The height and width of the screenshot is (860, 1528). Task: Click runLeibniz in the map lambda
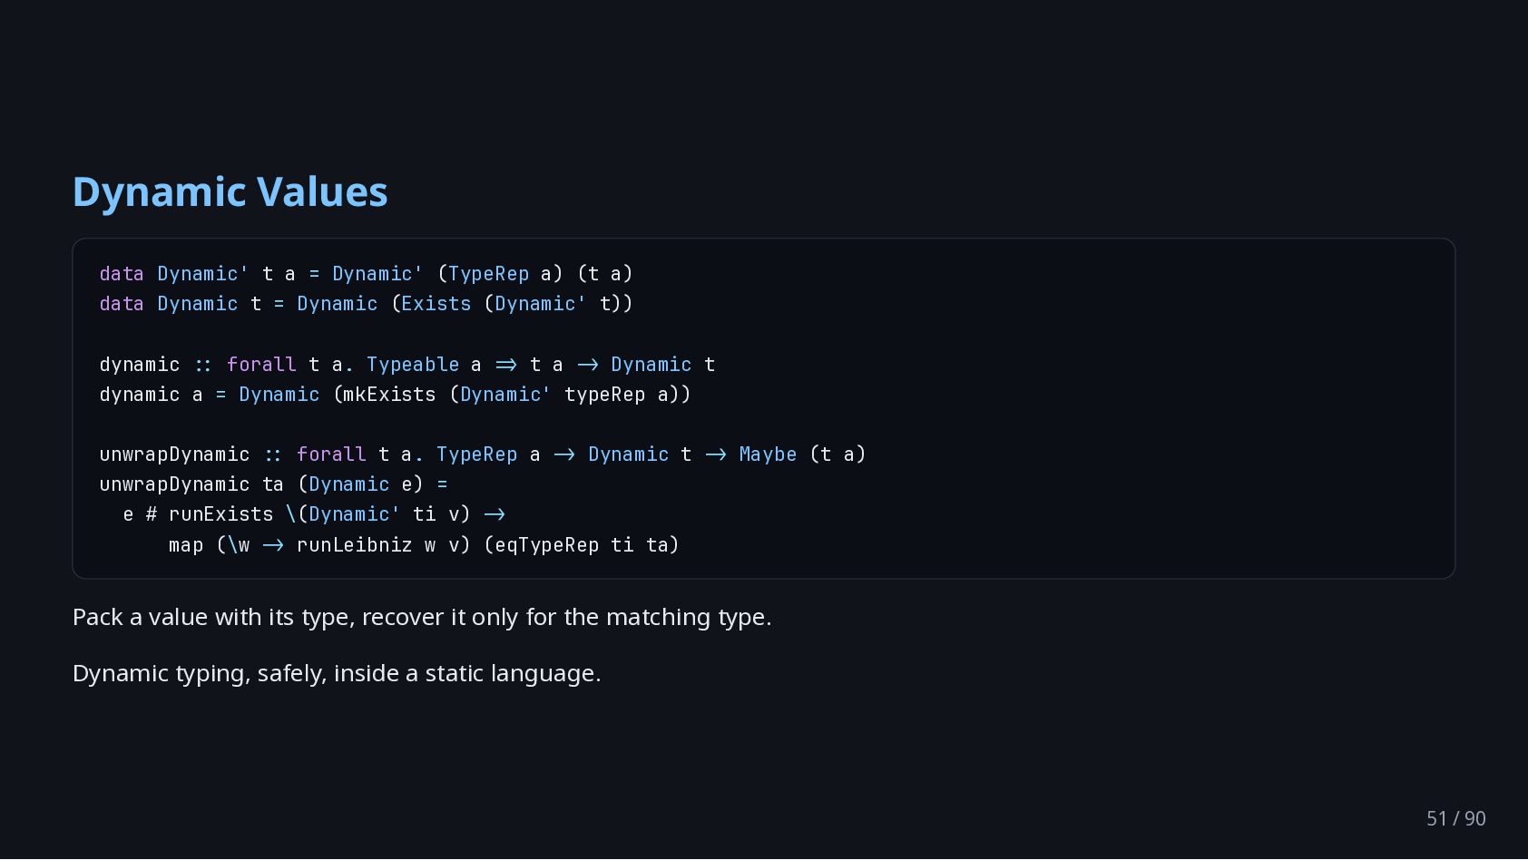[355, 545]
